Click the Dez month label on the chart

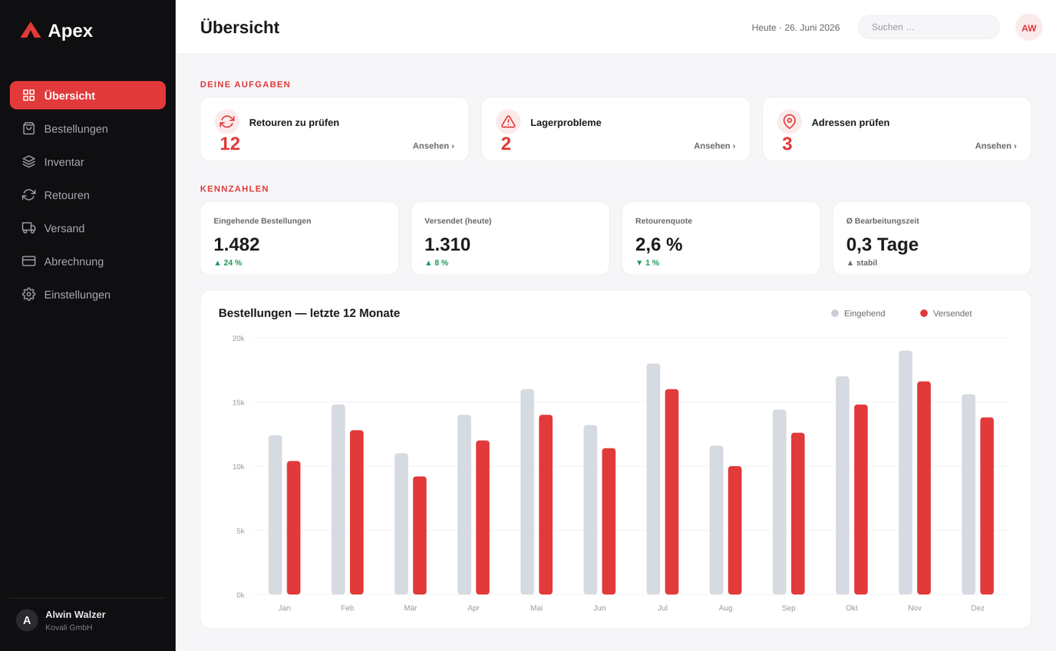pos(978,608)
